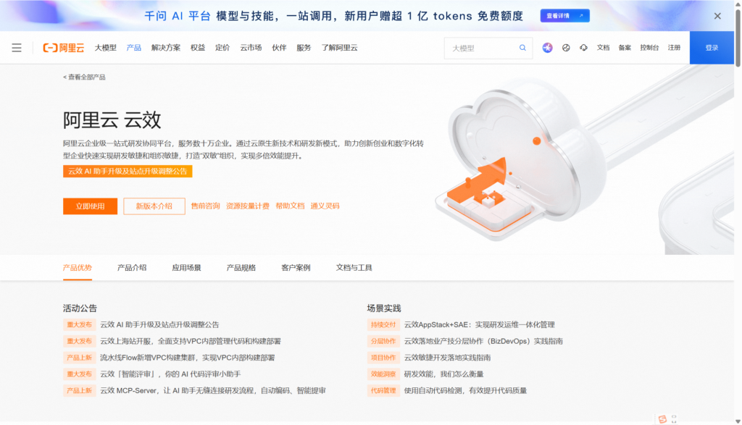Open the 解决方案 nav menu
This screenshot has height=425, width=742.
tap(166, 48)
